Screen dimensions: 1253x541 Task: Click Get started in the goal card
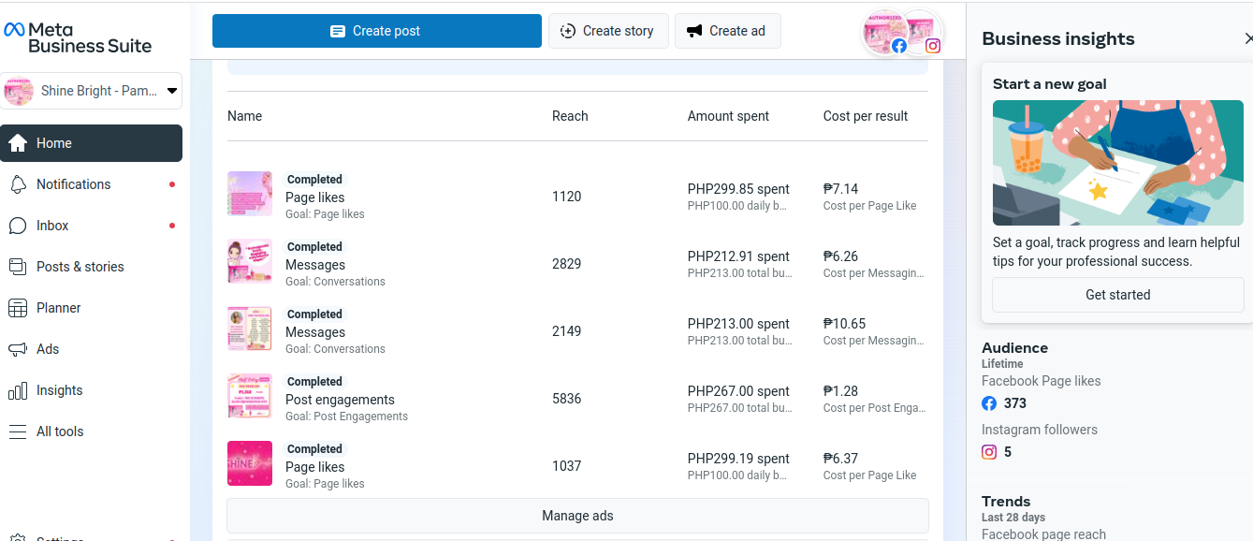1117,295
